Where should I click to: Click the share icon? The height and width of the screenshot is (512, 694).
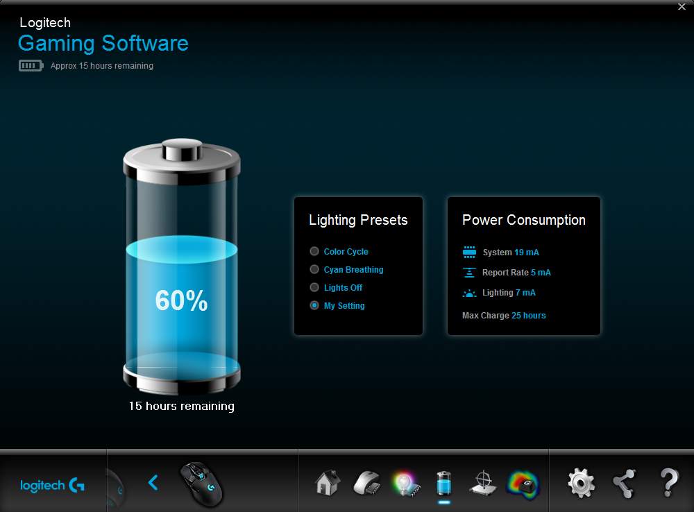pyautogui.click(x=624, y=481)
